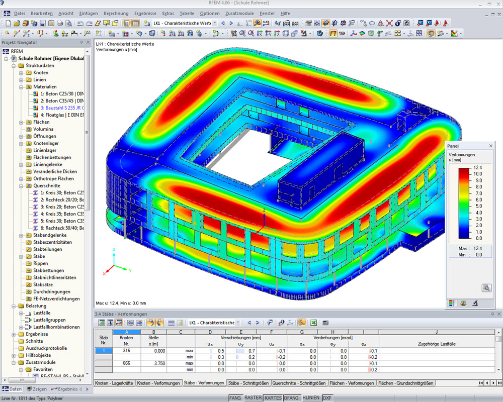Open the Excel export icon in the table toolbar
Viewport: 503px width, 402px height.
tap(314, 322)
